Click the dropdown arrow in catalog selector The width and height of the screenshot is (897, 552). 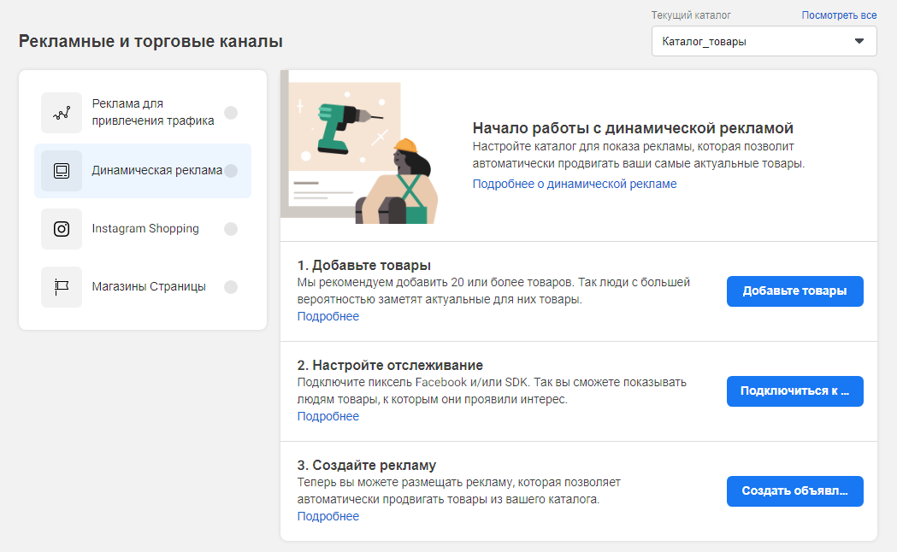click(859, 41)
